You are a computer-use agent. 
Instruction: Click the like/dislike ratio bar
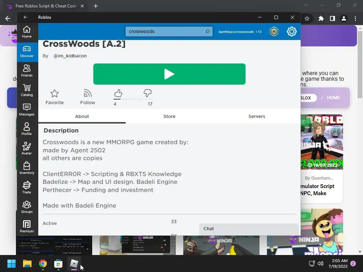pyautogui.click(x=133, y=99)
